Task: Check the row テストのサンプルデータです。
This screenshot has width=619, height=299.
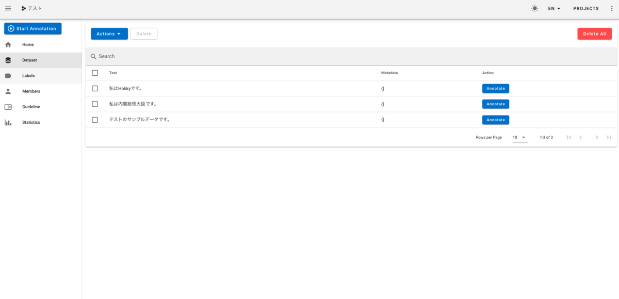Action: coord(95,120)
